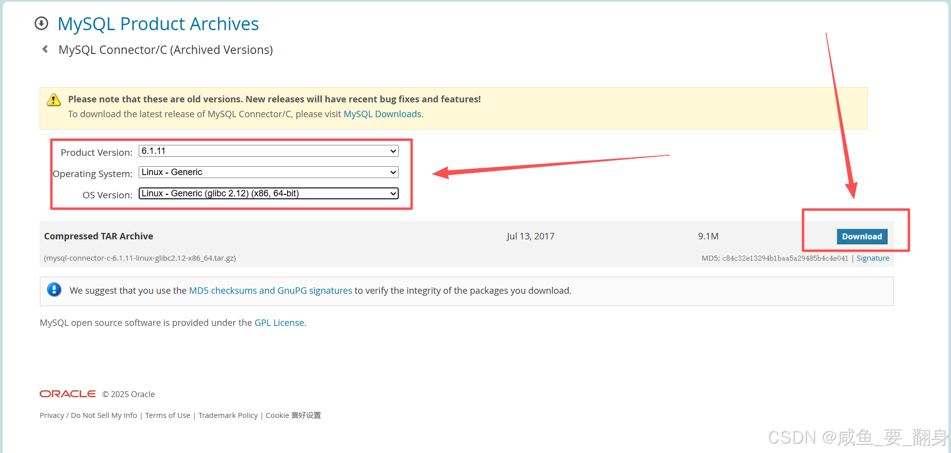The height and width of the screenshot is (453, 951).
Task: Open the Trademark Policy link
Action: (x=228, y=415)
